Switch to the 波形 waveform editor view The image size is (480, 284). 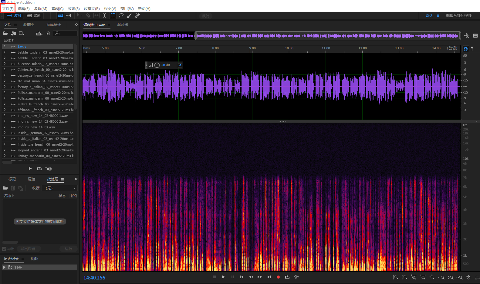tap(14, 16)
